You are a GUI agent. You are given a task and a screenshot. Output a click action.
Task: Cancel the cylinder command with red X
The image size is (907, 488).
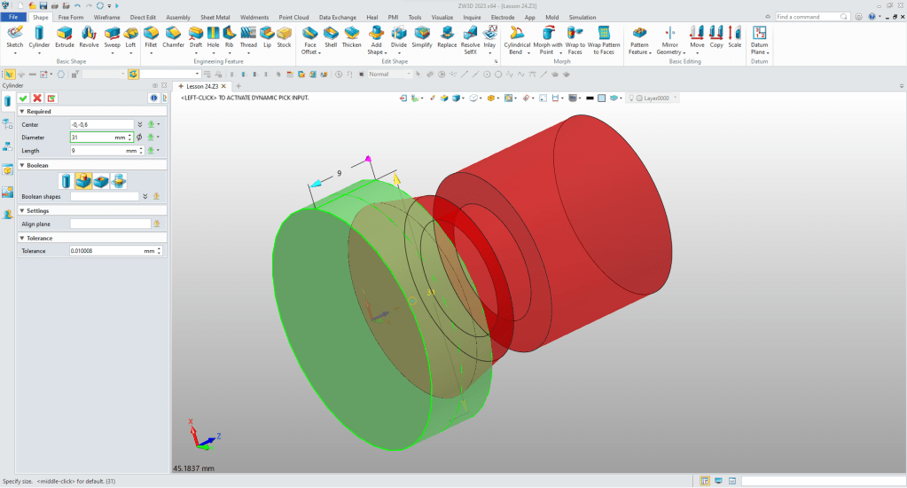tap(37, 98)
